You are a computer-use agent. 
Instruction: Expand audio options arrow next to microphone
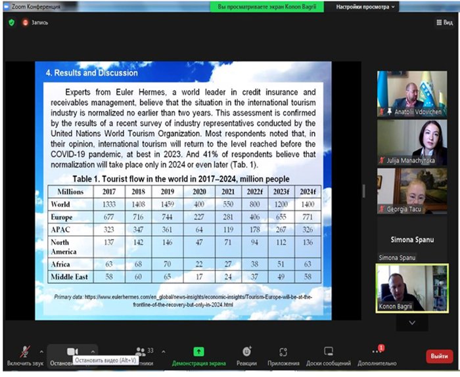(x=41, y=351)
